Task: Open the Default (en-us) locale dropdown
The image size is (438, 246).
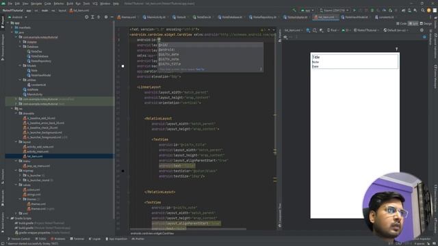Action: coord(396,30)
